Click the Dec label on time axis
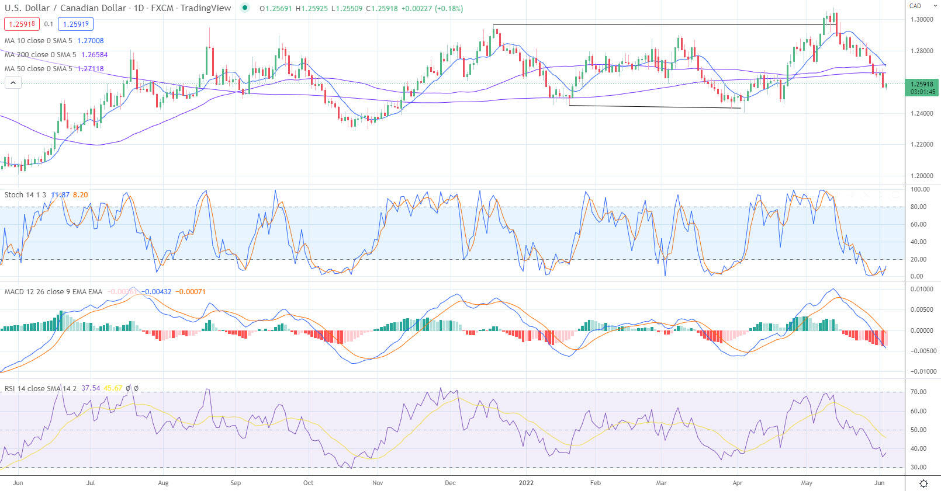 tap(450, 483)
